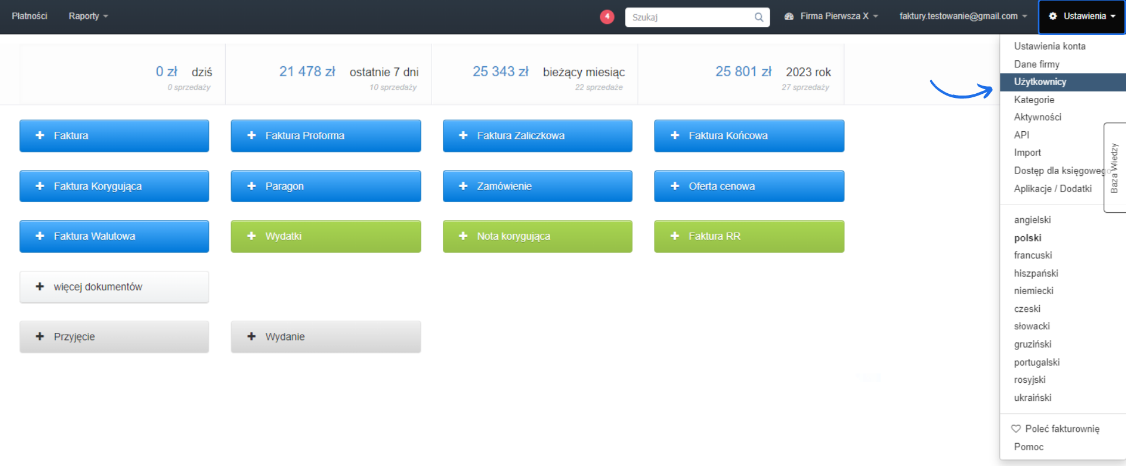The height and width of the screenshot is (466, 1126).
Task: Click the plus icon on Zamówienie button
Action: (463, 186)
